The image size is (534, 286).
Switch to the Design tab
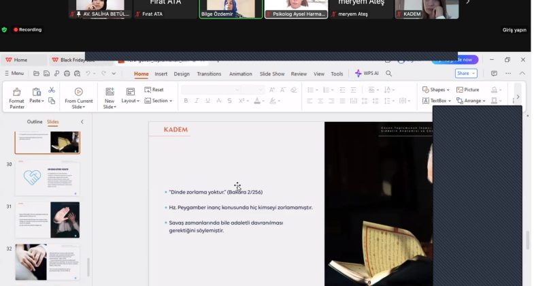pos(182,74)
